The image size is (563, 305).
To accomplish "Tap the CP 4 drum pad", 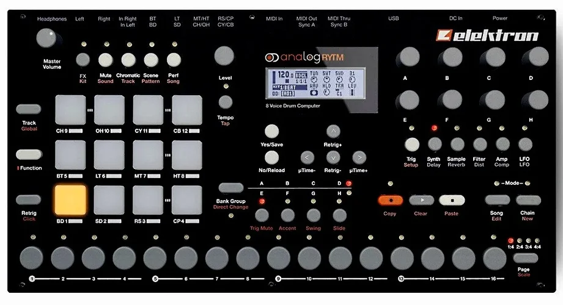I will coord(186,200).
